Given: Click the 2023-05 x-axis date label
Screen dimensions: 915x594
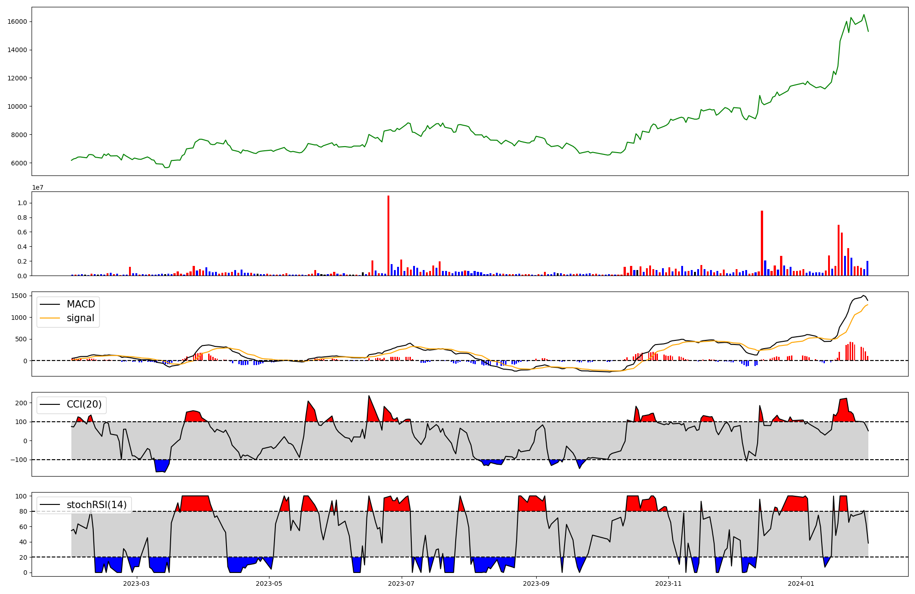Looking at the screenshot, I should pos(269,583).
